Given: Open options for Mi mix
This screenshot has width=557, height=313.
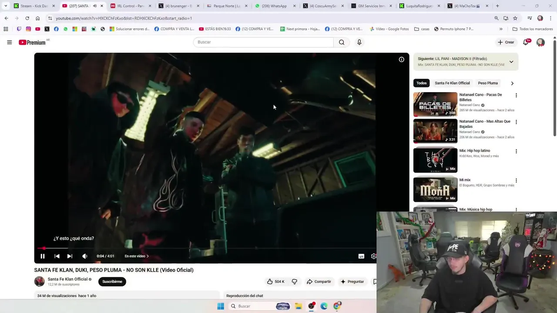Looking at the screenshot, I should pos(516,180).
